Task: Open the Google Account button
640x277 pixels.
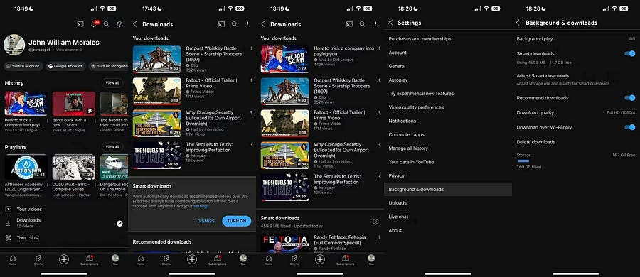Action: tap(65, 66)
